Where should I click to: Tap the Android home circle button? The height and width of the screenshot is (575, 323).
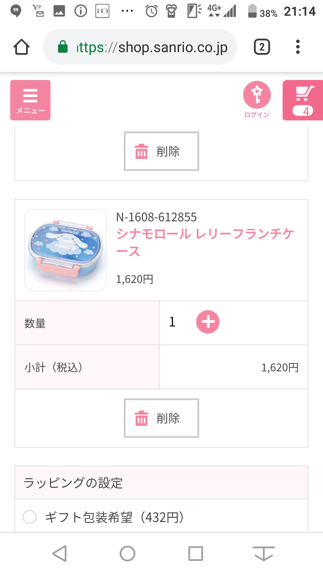point(127,553)
